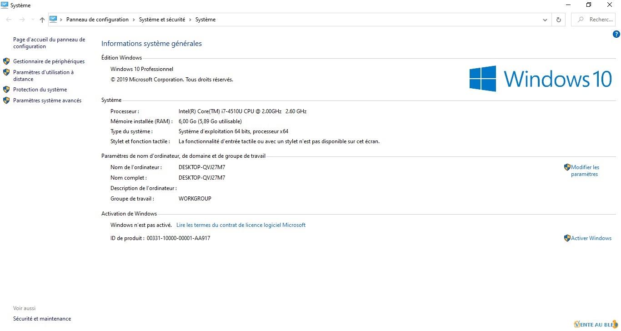Click Système d'exploitation 64 bits value

point(233,131)
